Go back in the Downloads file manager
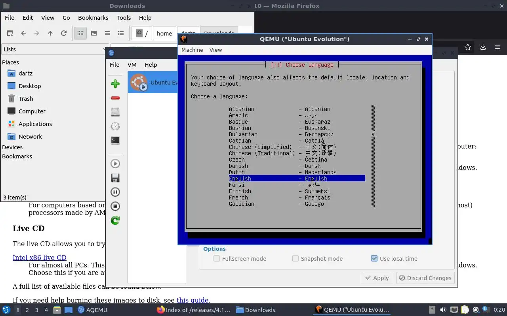Image resolution: width=507 pixels, height=316 pixels. point(23,34)
